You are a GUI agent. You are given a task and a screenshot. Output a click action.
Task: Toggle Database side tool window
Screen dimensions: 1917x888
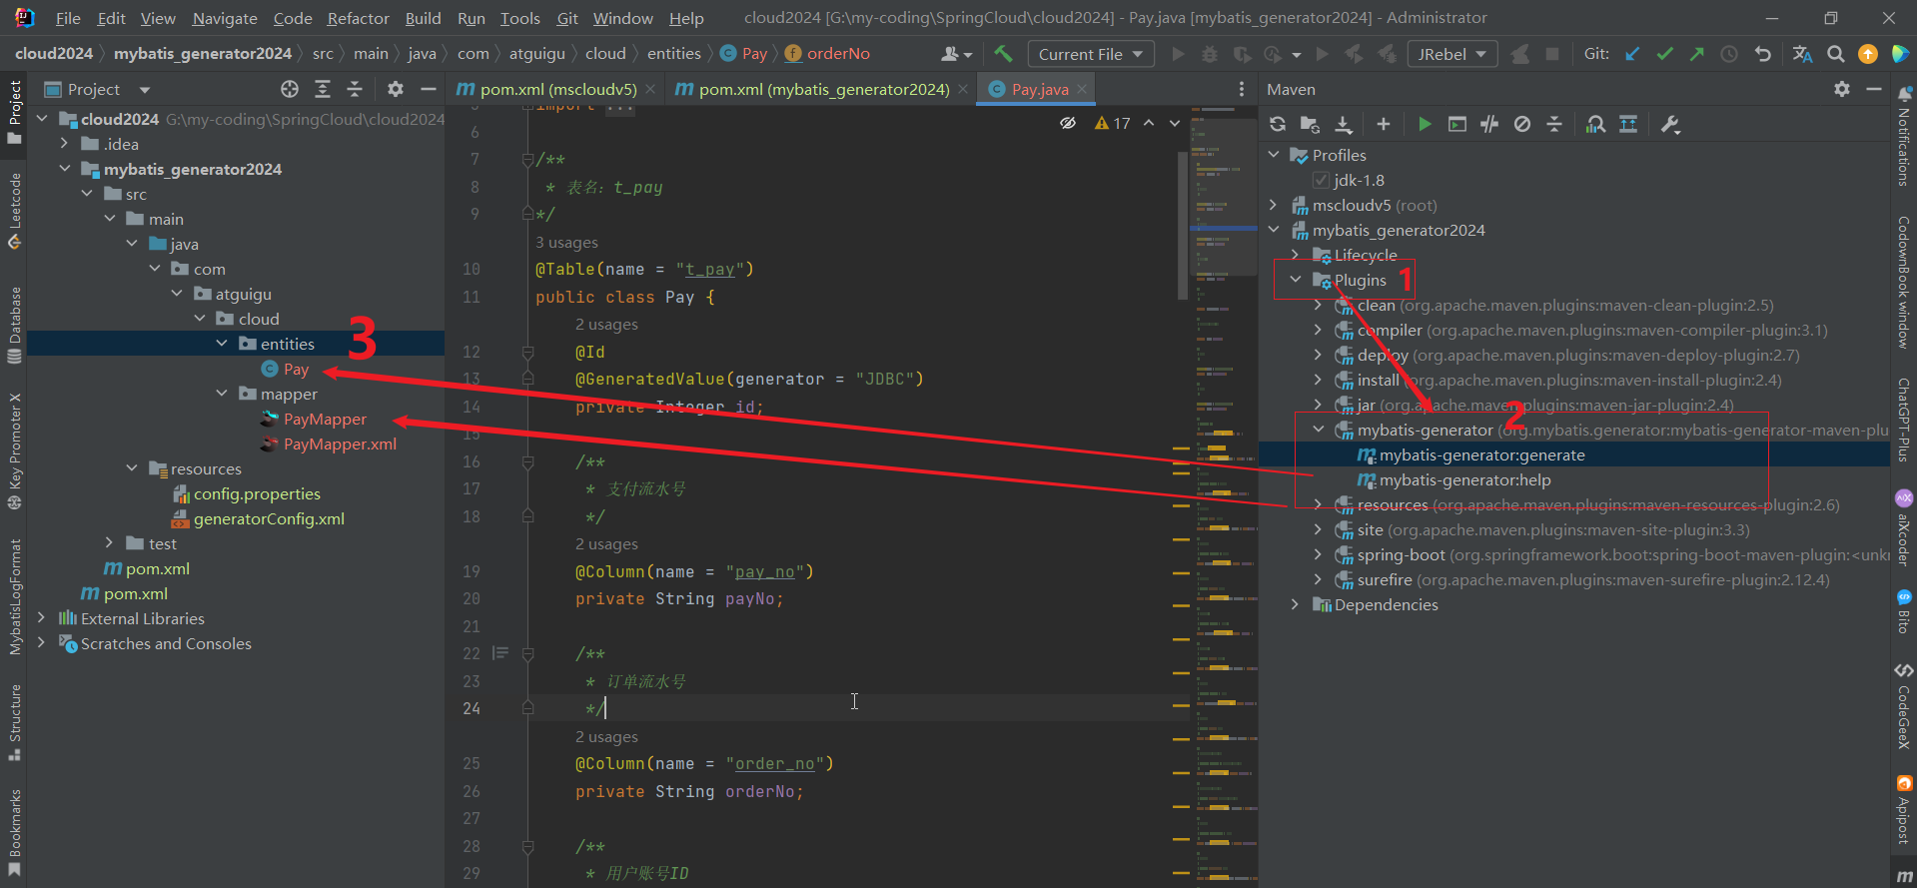point(14,326)
